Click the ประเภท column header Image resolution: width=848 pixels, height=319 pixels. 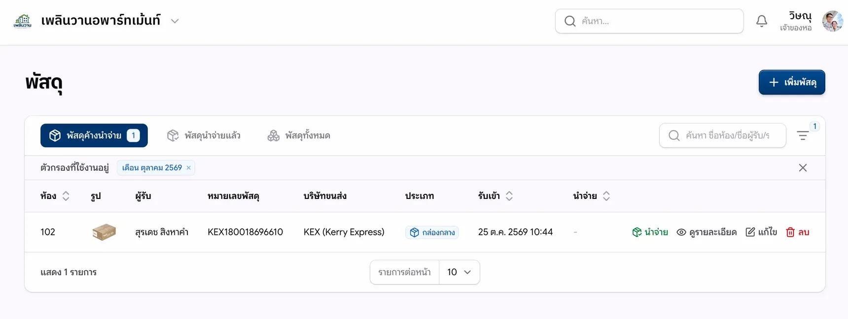pyautogui.click(x=420, y=196)
